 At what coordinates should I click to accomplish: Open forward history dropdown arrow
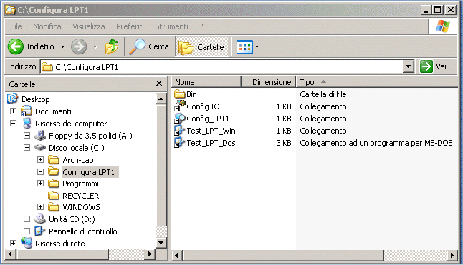tap(95, 46)
